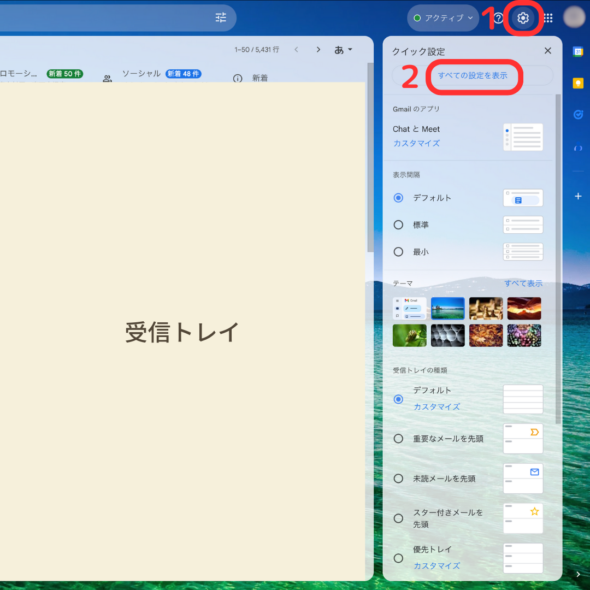Click the inbox list scrollbar
This screenshot has height=590, width=590.
tap(370, 157)
